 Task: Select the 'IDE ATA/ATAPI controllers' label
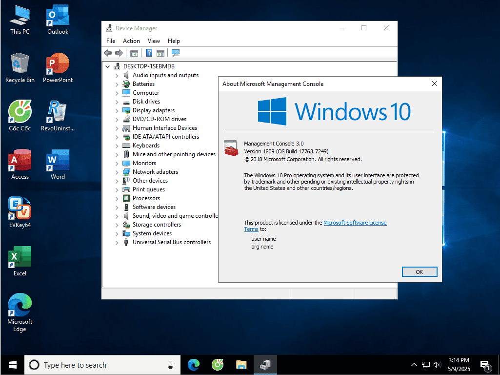[166, 137]
